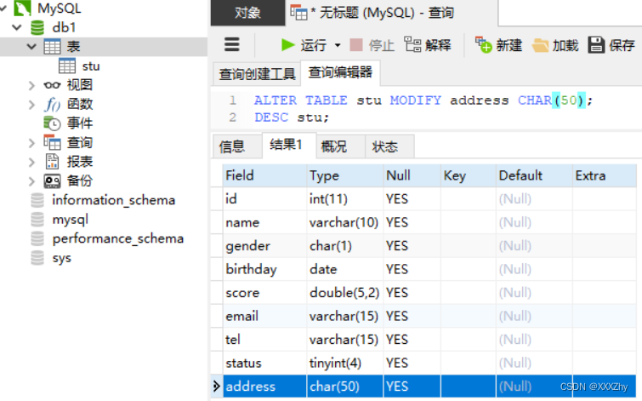The image size is (642, 401).
Task: Click the 视图 views glasses icon
Action: 52,85
